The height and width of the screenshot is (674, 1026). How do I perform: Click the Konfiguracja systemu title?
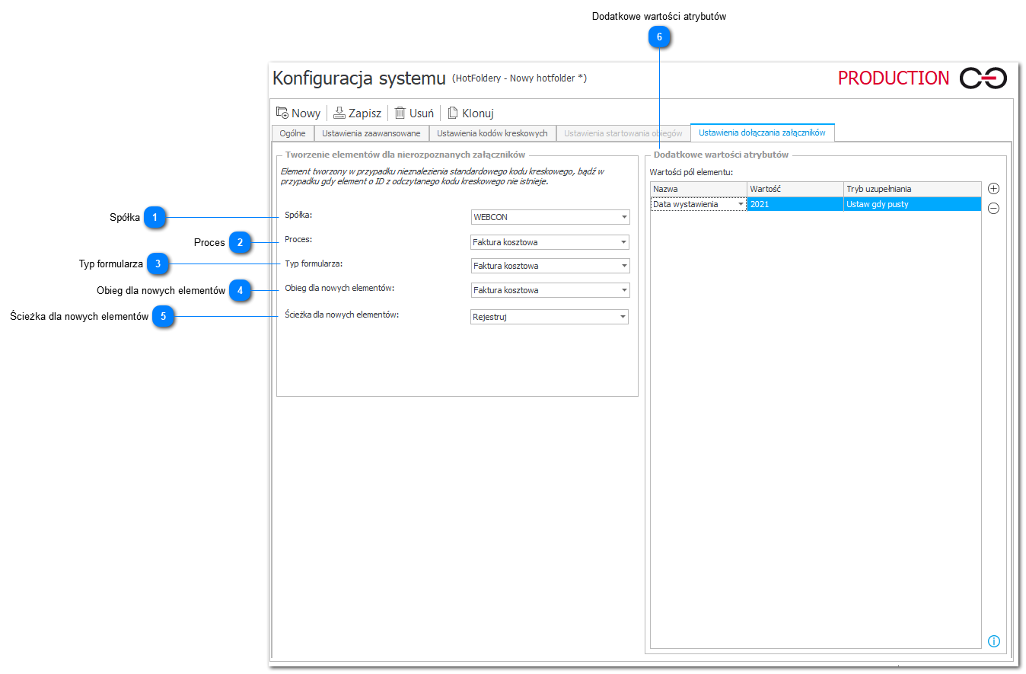tap(358, 78)
